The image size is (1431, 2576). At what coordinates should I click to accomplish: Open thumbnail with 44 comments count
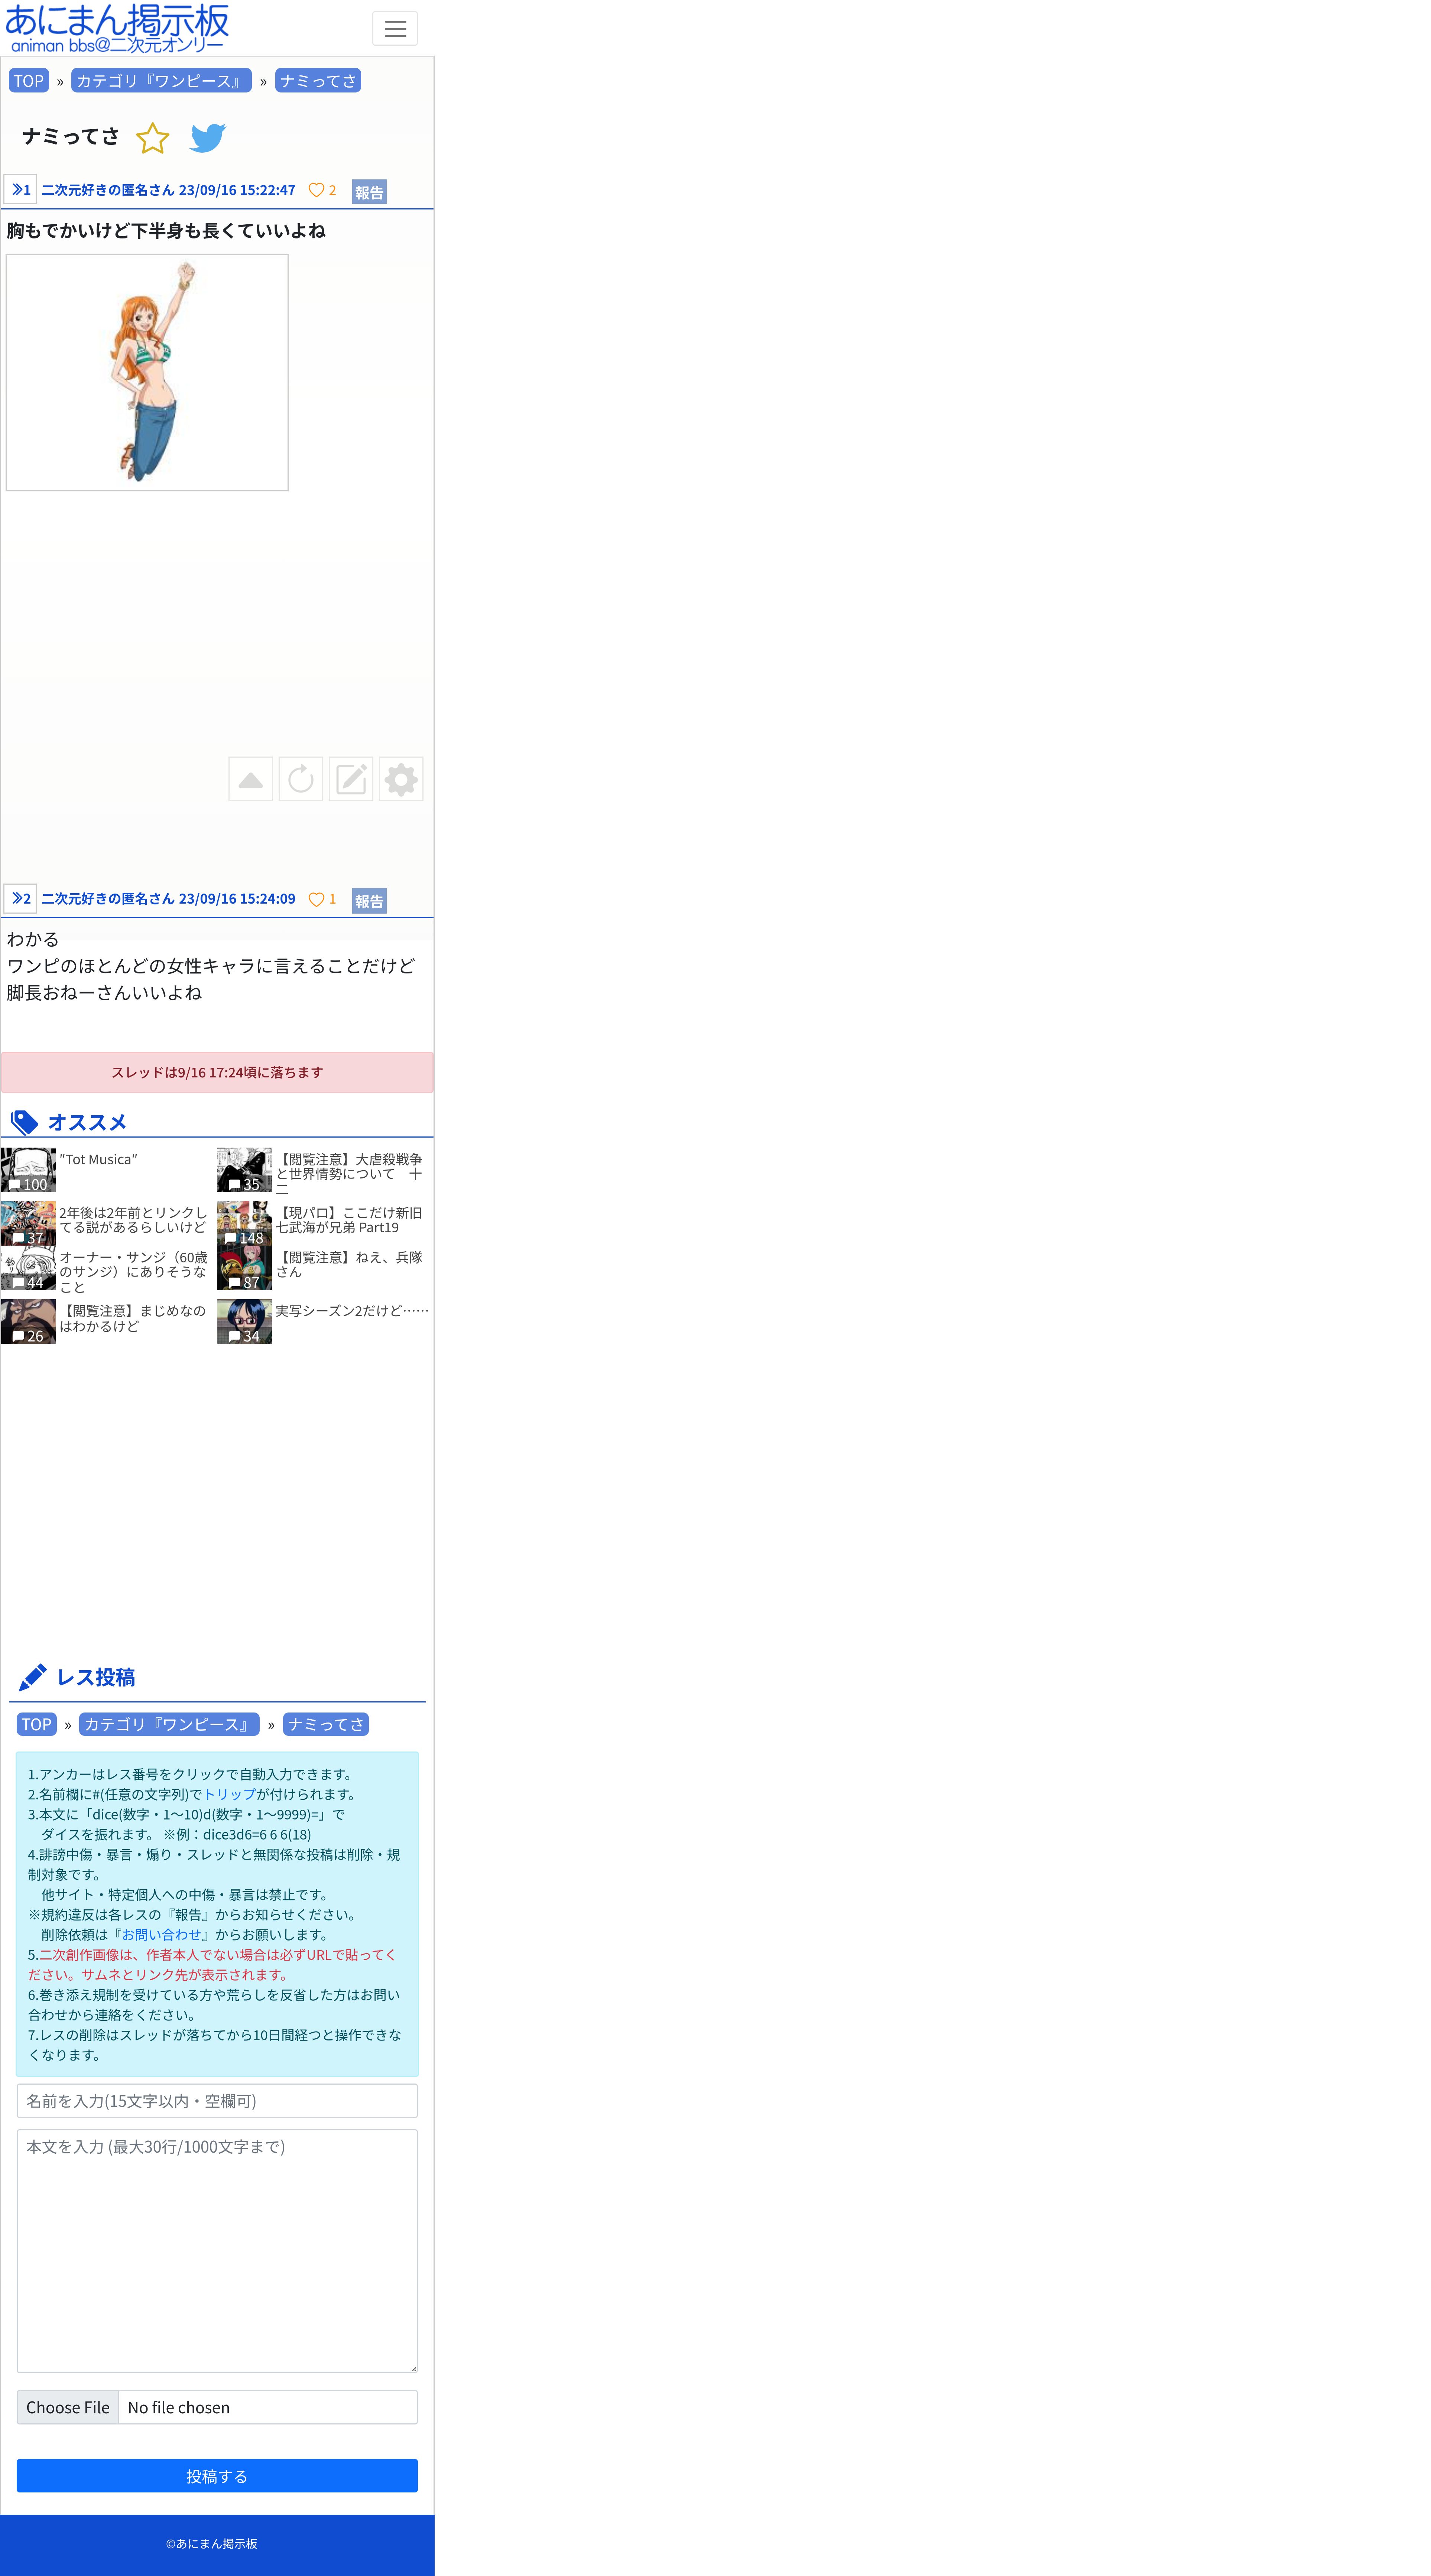pyautogui.click(x=28, y=1268)
